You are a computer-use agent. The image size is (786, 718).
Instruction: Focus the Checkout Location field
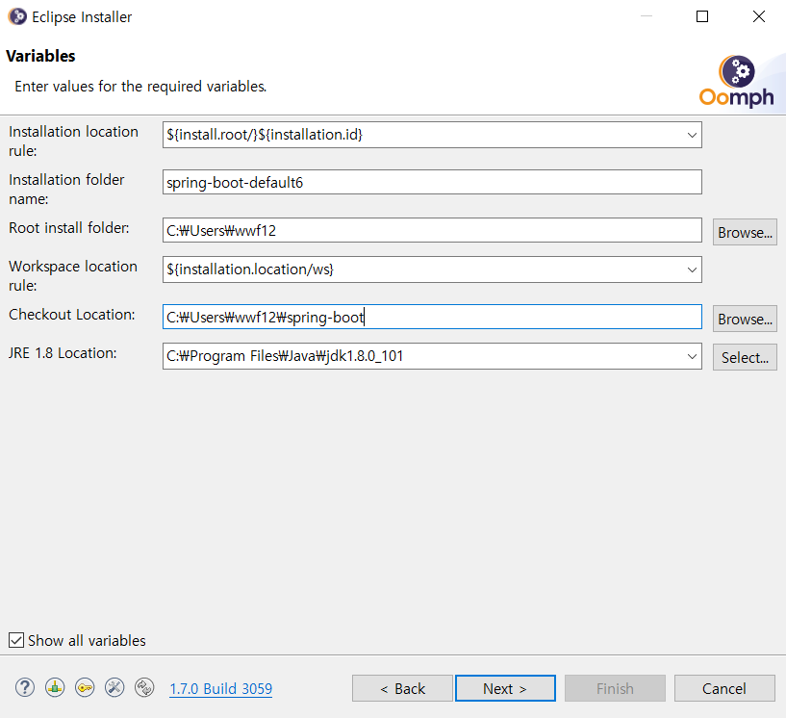pyautogui.click(x=432, y=317)
